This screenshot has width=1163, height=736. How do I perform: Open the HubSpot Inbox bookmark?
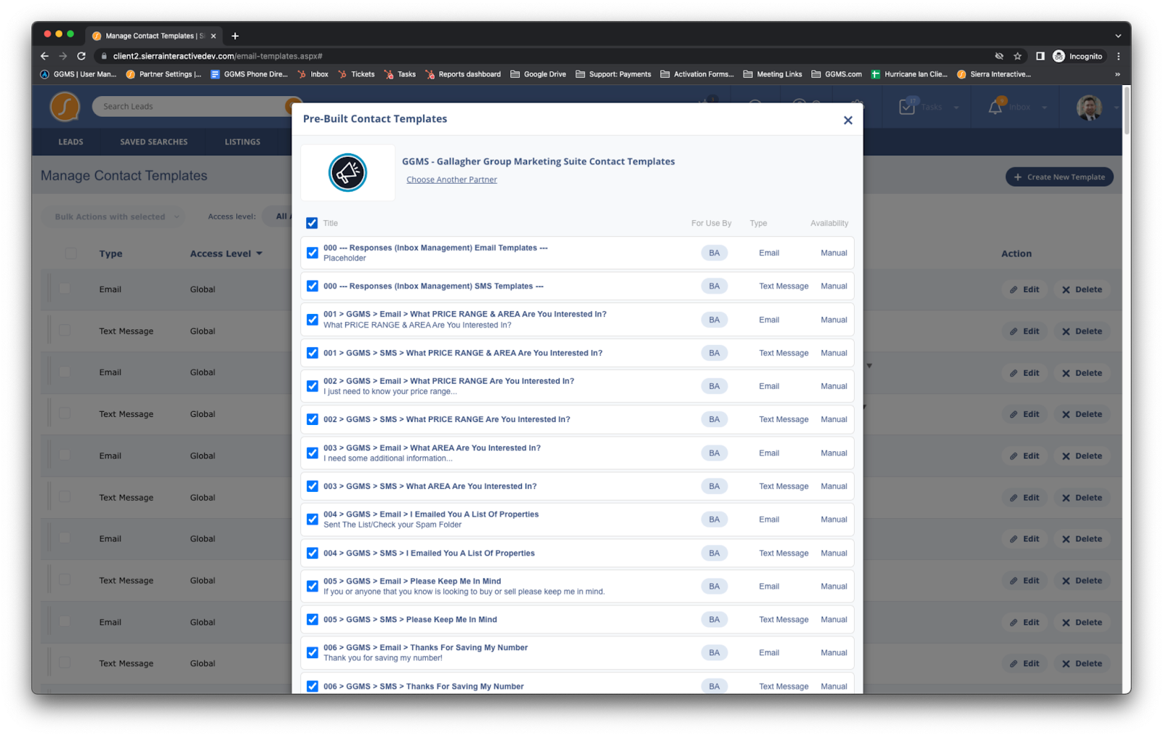(313, 74)
